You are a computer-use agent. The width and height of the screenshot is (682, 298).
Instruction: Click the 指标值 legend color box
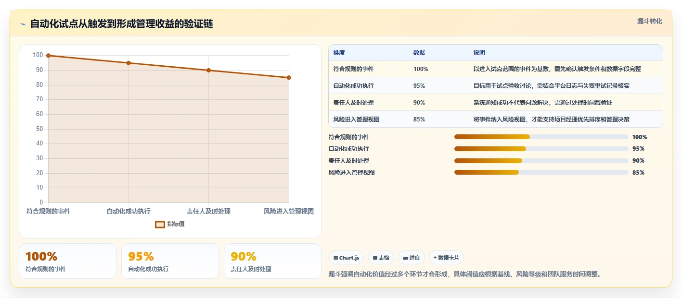pos(160,224)
